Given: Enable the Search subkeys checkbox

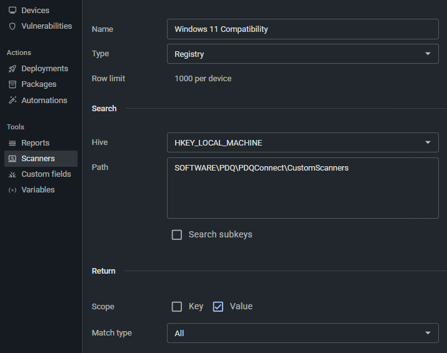Looking at the screenshot, I should [177, 235].
